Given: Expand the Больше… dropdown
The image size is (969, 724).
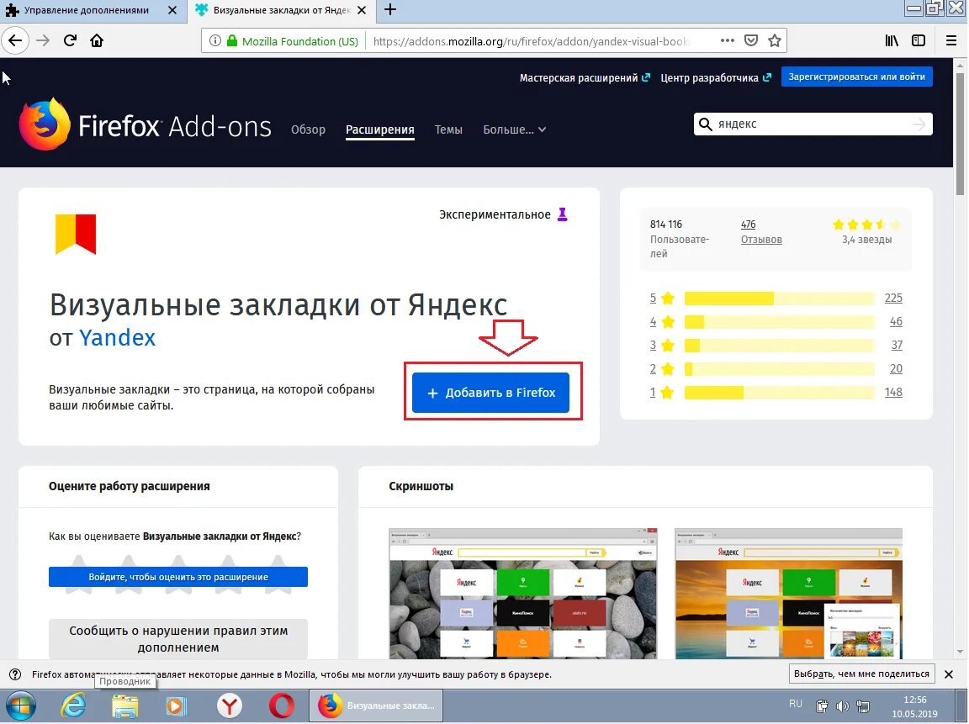Looking at the screenshot, I should click(x=514, y=129).
